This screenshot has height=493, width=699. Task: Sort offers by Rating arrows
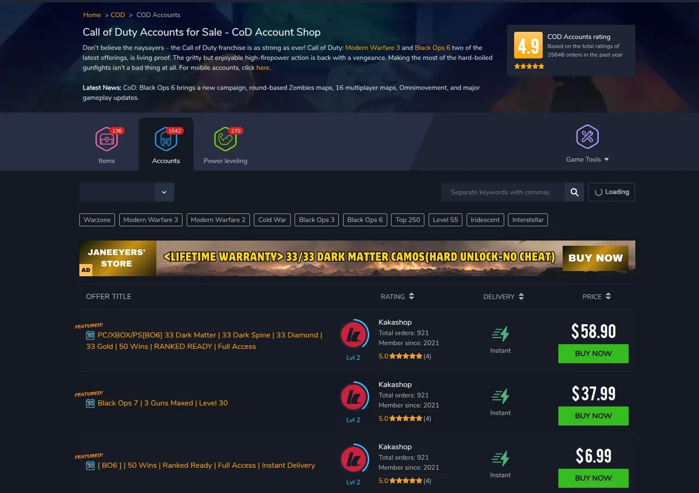coord(412,296)
